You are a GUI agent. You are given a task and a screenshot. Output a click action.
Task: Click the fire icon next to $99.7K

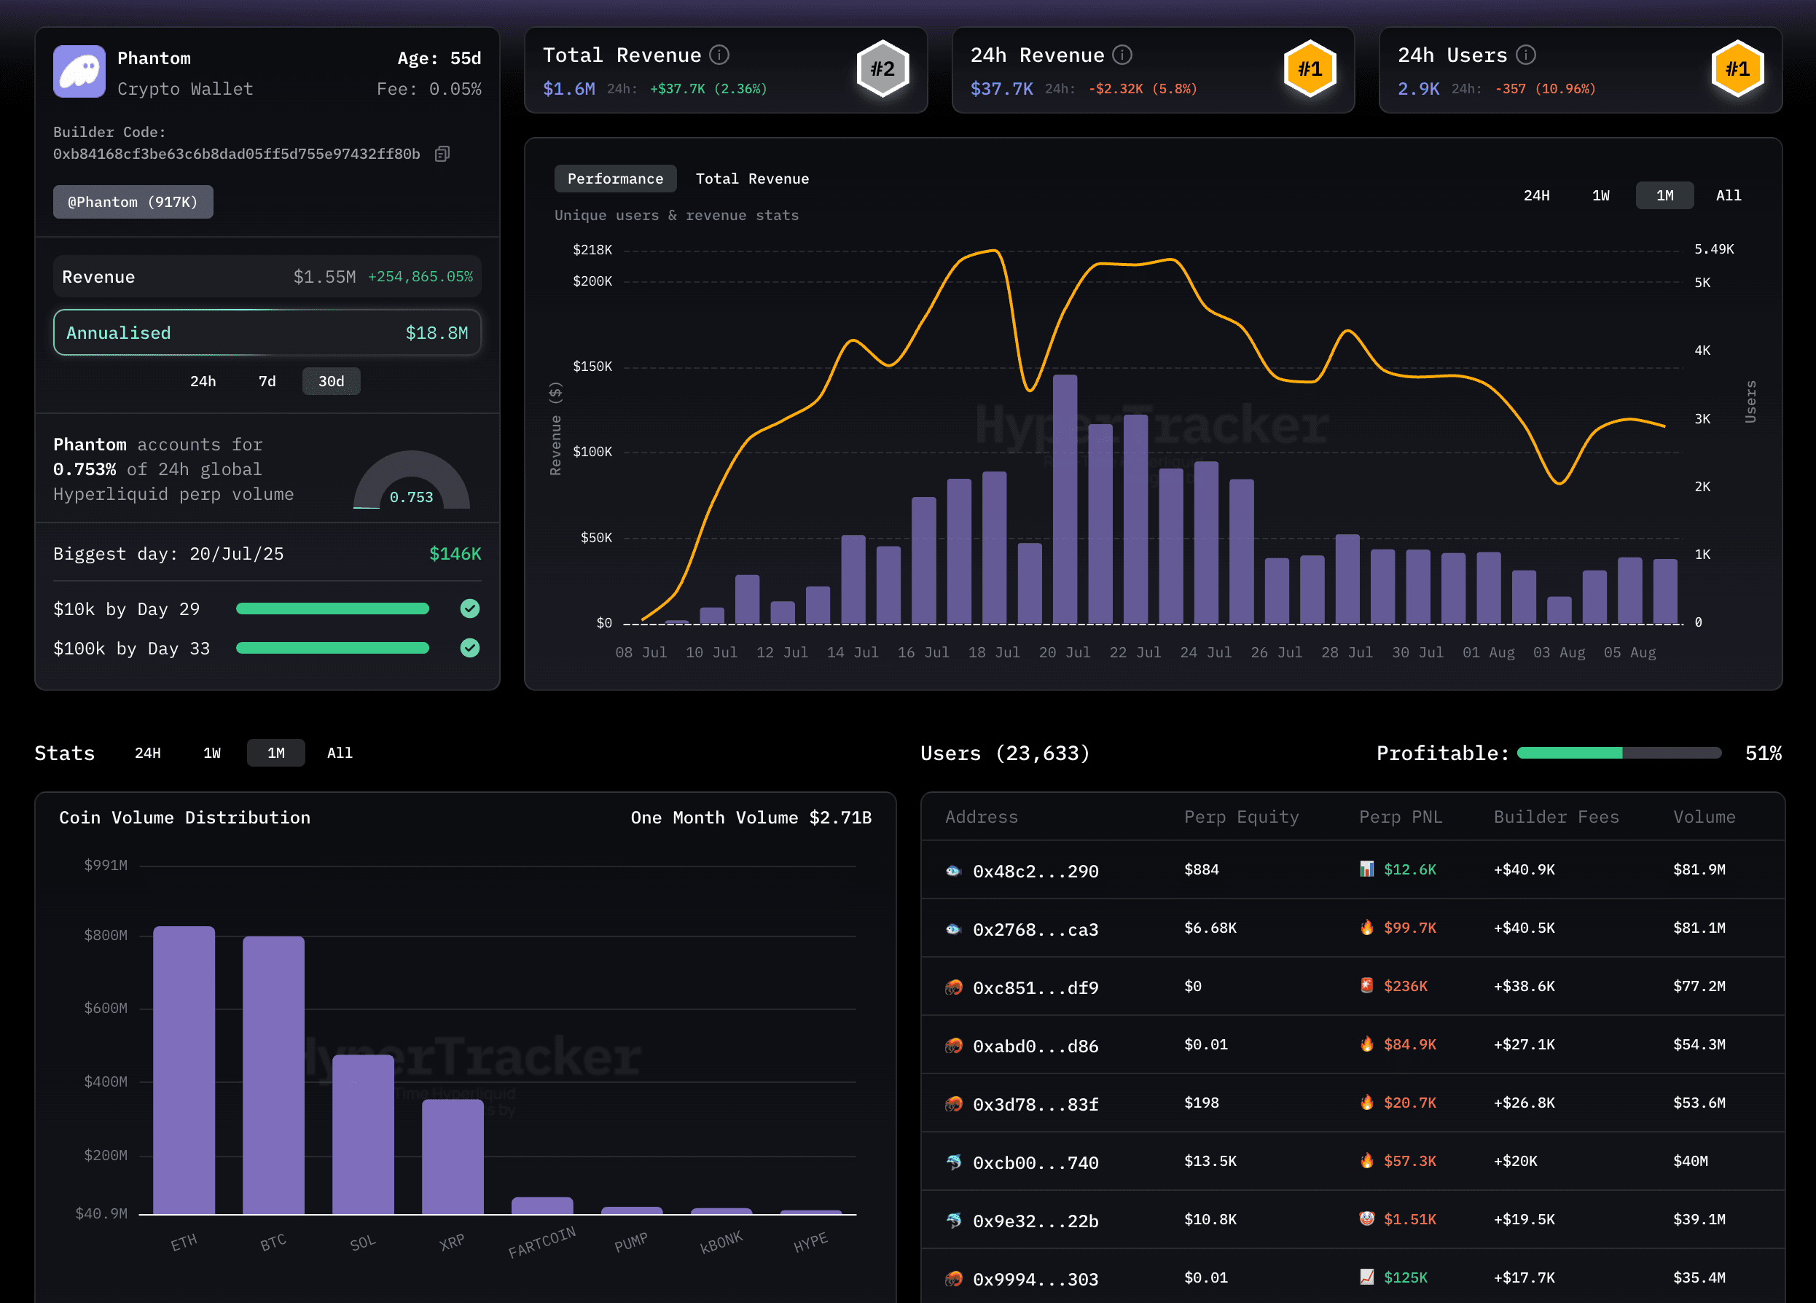[1367, 928]
